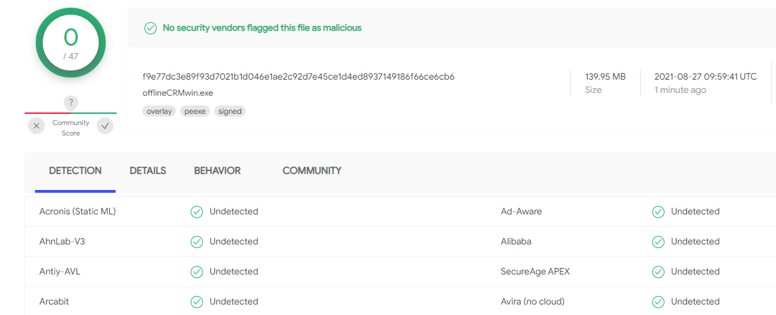776x315 pixels.
Task: Click the Arcabit undetected check icon
Action: point(197,302)
